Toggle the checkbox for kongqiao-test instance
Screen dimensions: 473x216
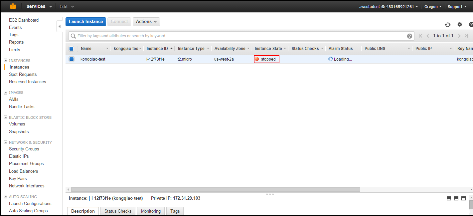(71, 59)
